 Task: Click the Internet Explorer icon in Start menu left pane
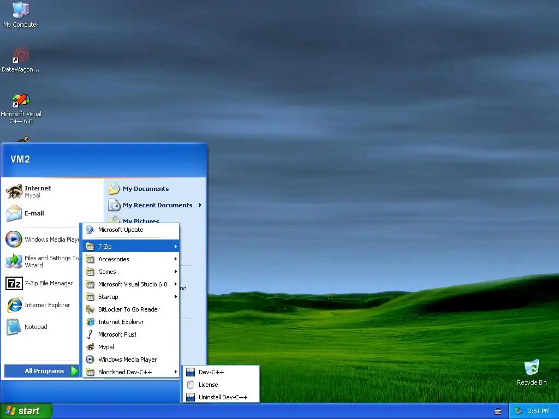pyautogui.click(x=14, y=305)
